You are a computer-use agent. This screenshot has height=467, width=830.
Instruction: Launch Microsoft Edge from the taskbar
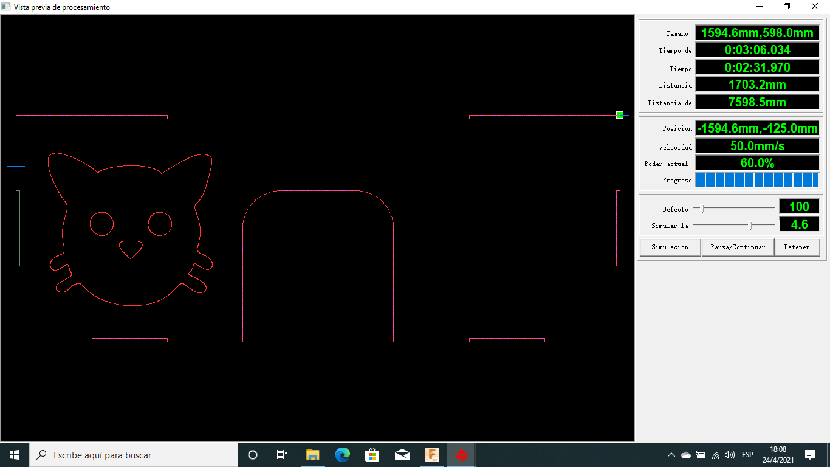pos(343,455)
